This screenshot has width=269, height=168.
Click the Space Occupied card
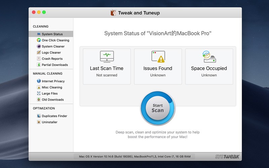tap(209, 67)
